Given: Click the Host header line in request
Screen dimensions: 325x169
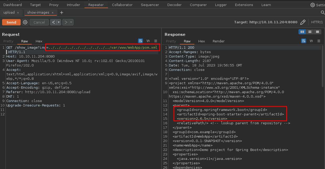Looking at the screenshot, I should pos(30,57).
